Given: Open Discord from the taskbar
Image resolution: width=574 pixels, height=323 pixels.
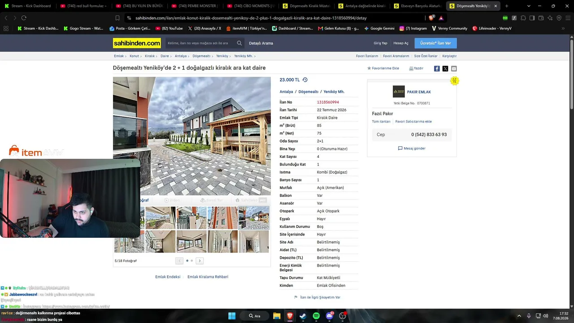Looking at the screenshot, I should tap(330, 316).
